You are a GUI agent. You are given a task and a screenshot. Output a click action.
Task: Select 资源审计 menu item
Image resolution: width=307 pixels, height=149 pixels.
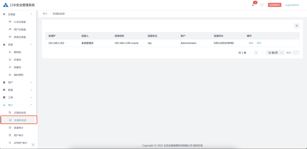(x=18, y=128)
